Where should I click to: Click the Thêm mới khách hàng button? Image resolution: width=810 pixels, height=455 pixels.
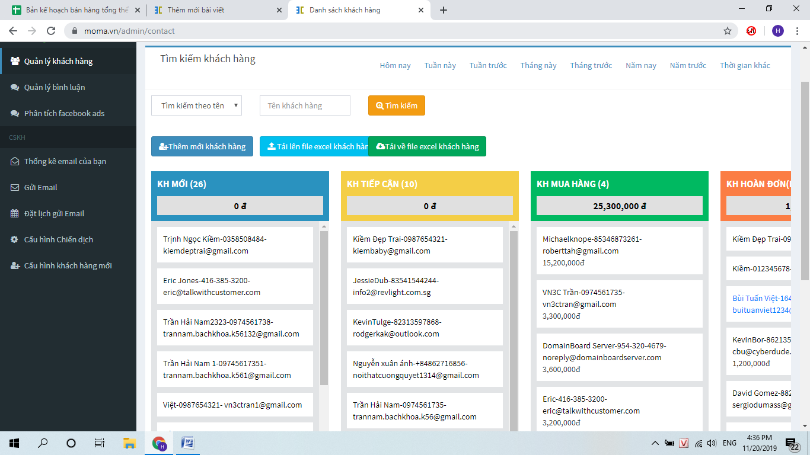(x=202, y=146)
